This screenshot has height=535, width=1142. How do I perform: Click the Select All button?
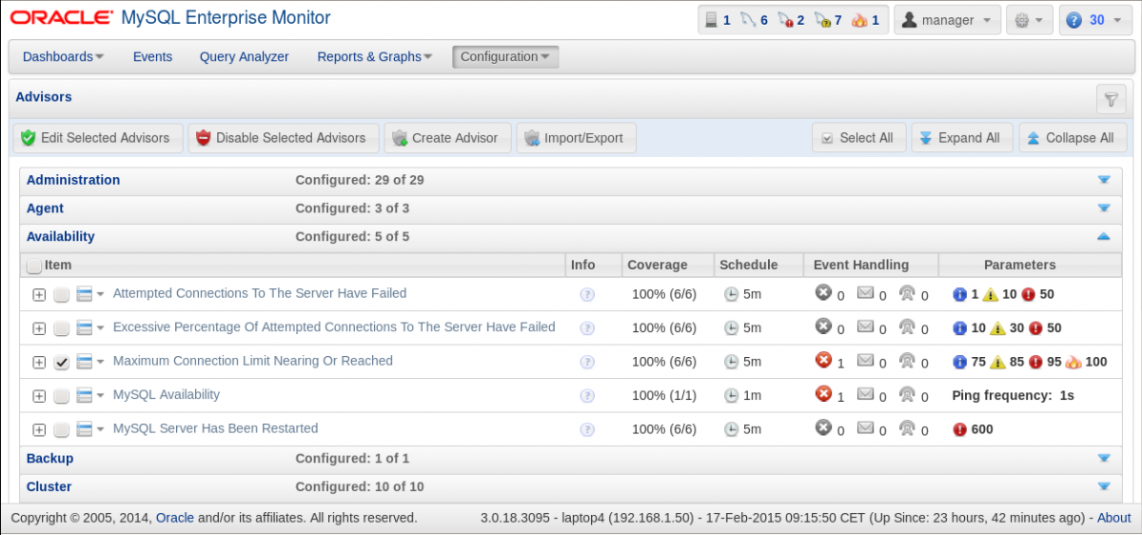858,138
